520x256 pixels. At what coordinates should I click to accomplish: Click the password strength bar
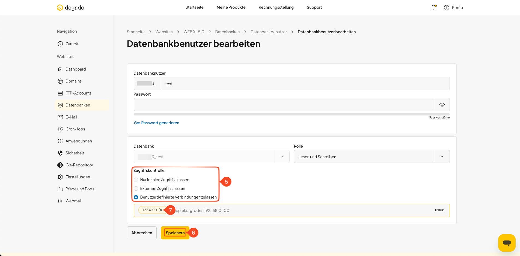tap(292, 114)
